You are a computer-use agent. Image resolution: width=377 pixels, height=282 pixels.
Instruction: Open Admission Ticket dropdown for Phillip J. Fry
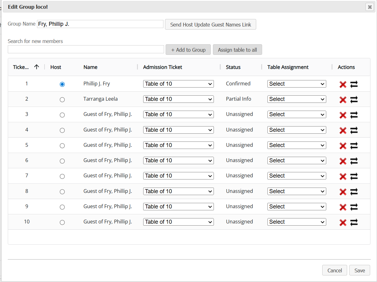pos(178,84)
